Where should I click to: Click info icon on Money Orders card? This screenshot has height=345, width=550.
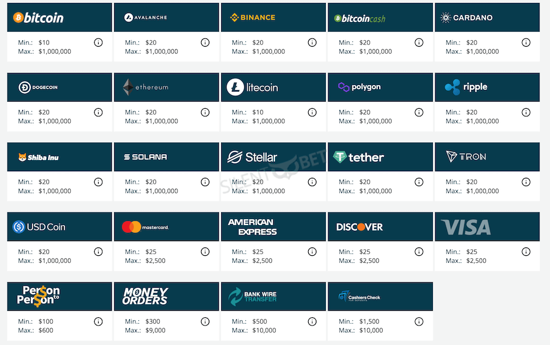tap(205, 321)
